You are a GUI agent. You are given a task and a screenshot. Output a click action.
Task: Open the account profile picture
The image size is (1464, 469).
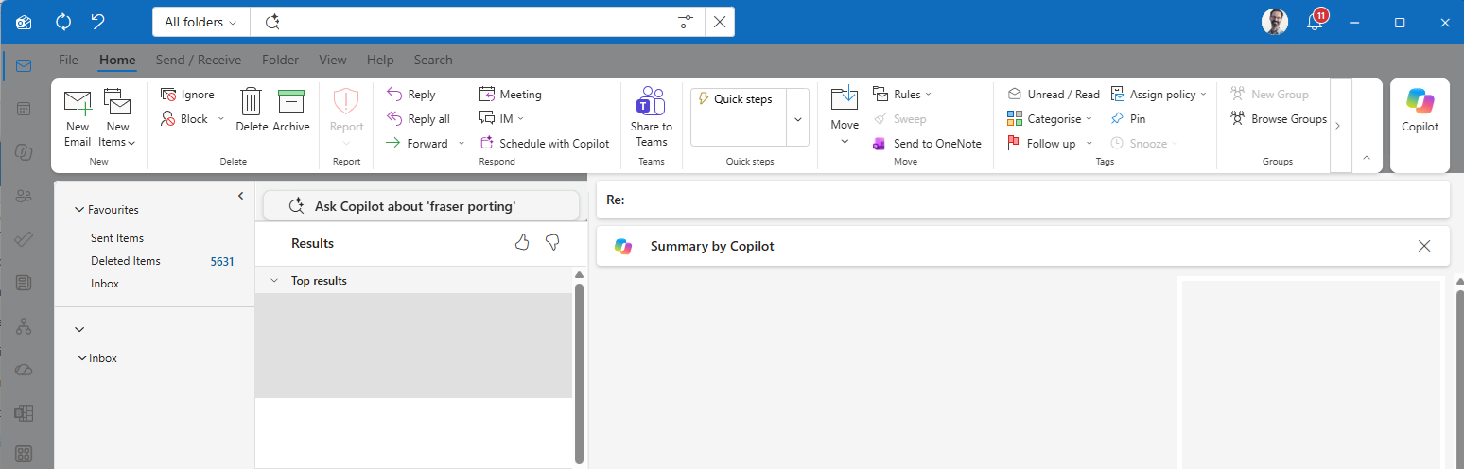click(1275, 22)
